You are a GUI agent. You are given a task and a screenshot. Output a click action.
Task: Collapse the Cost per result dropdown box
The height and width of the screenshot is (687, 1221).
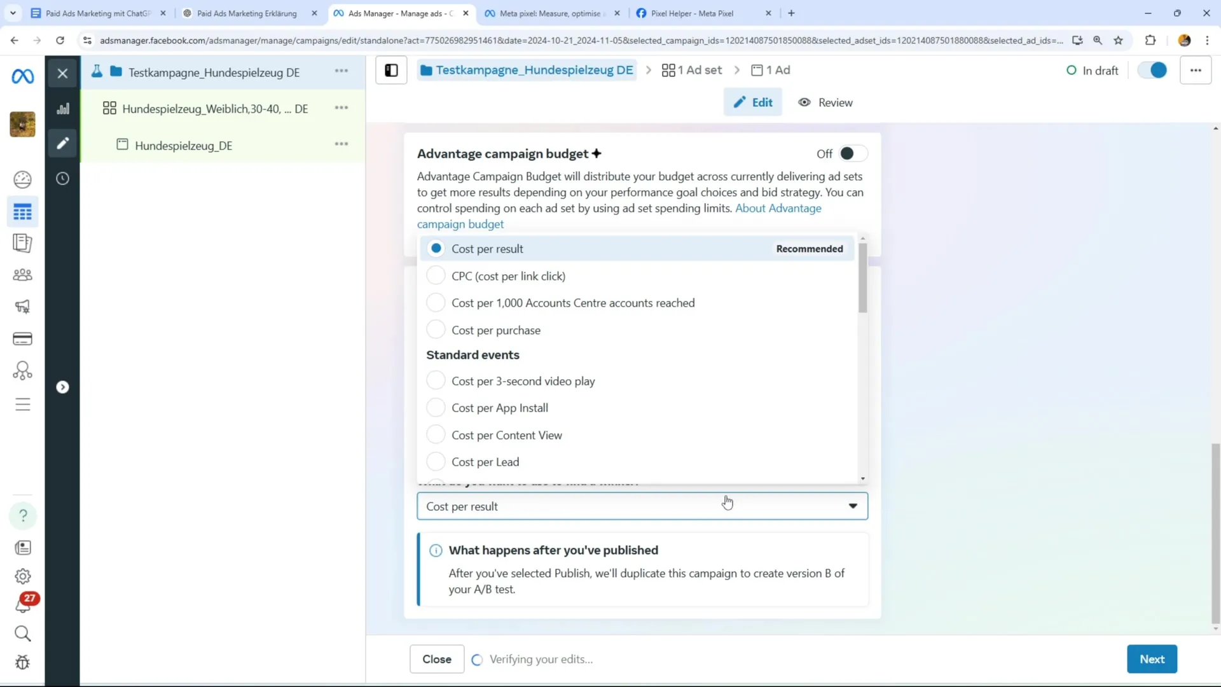point(642,506)
